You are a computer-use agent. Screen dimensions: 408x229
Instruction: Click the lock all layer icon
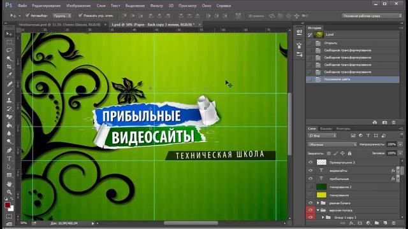349,153
